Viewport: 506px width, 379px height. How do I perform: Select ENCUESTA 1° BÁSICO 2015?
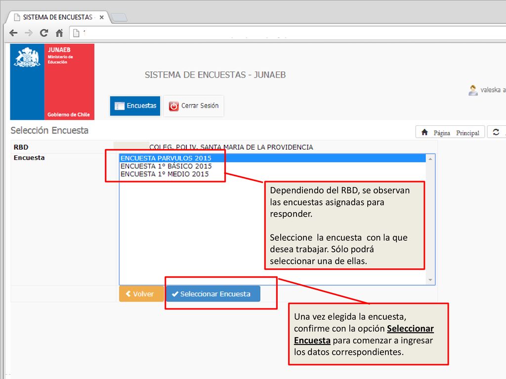coord(272,166)
